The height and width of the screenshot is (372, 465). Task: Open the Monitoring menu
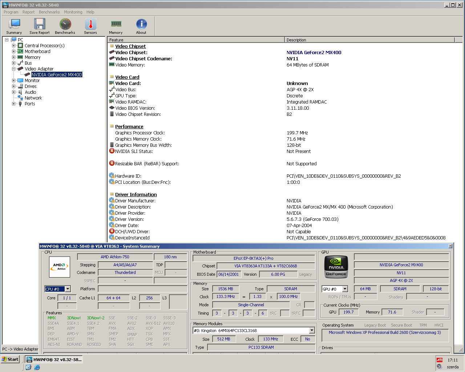click(73, 12)
